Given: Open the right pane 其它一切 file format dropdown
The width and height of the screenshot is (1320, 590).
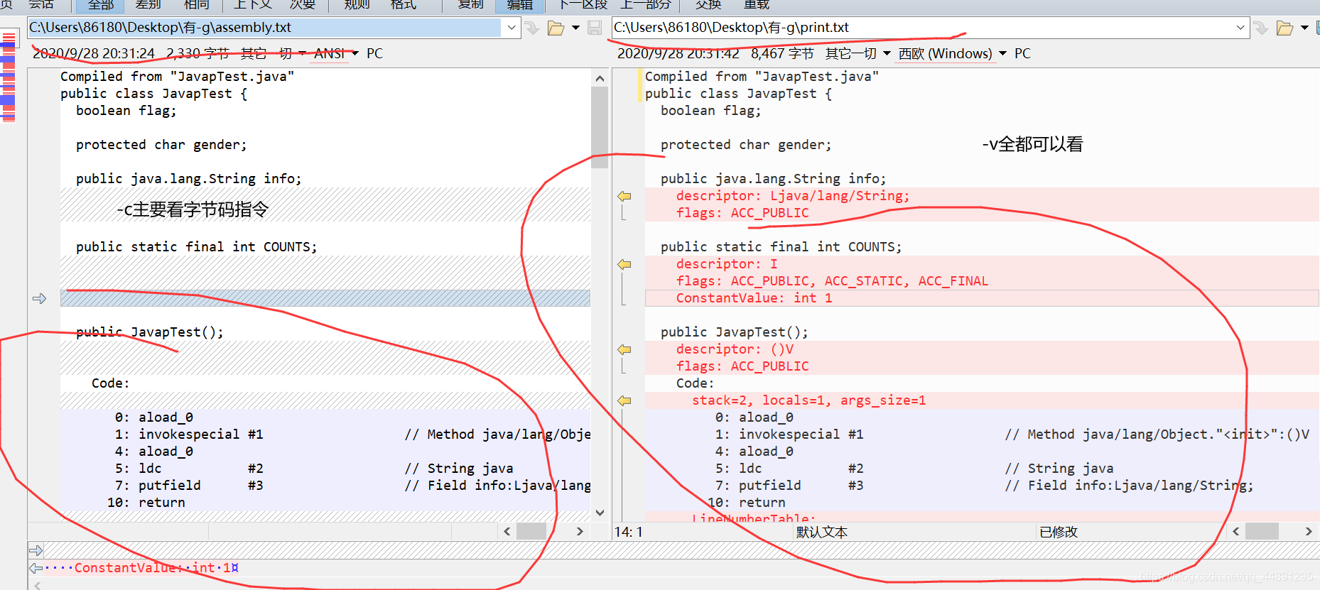Looking at the screenshot, I should (x=858, y=53).
